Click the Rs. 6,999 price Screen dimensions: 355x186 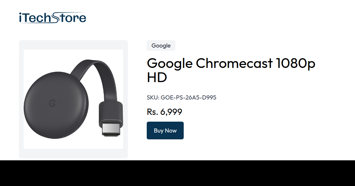point(164,112)
